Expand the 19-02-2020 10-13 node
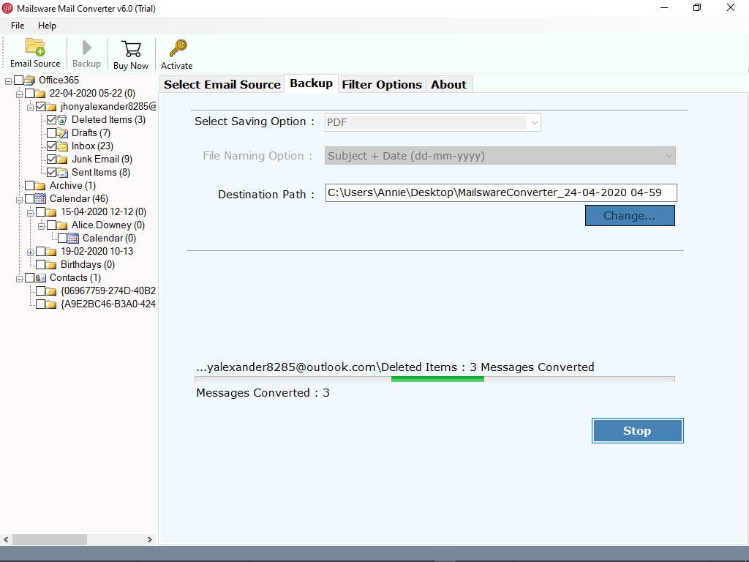 (x=30, y=252)
